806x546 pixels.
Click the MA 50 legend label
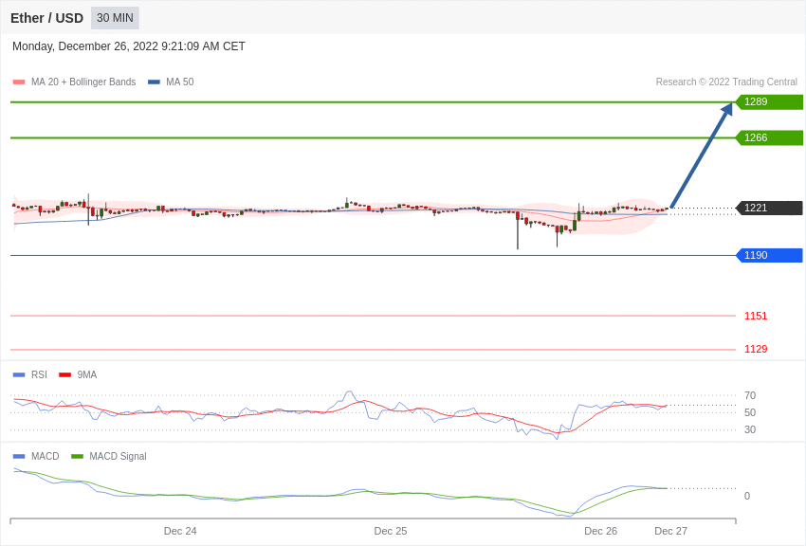click(x=179, y=82)
